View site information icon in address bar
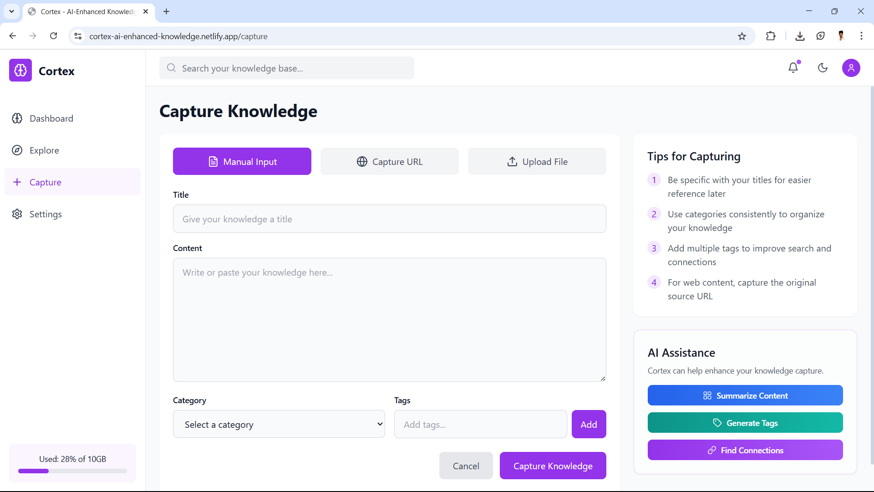The width and height of the screenshot is (874, 492). (x=78, y=36)
